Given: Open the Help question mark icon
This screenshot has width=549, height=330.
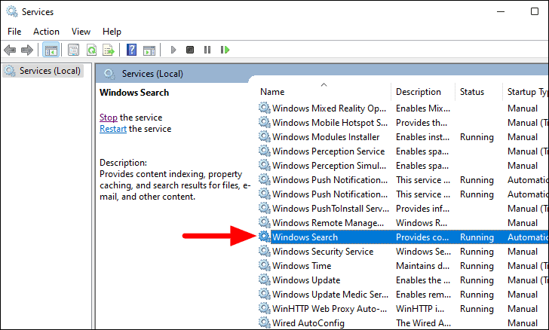Looking at the screenshot, I should pos(131,50).
